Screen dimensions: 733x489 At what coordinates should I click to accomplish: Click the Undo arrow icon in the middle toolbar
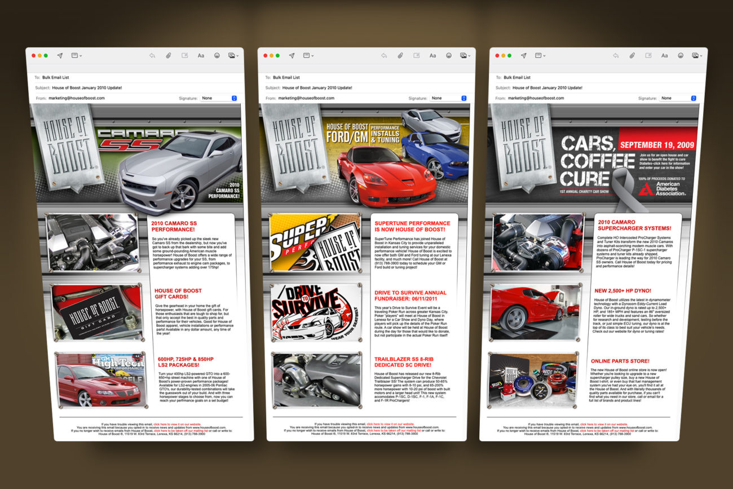point(385,55)
